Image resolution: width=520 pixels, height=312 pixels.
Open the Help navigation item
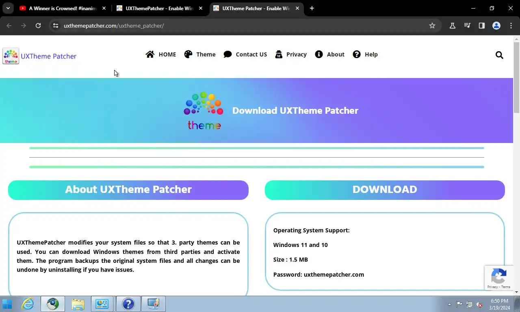point(365,54)
